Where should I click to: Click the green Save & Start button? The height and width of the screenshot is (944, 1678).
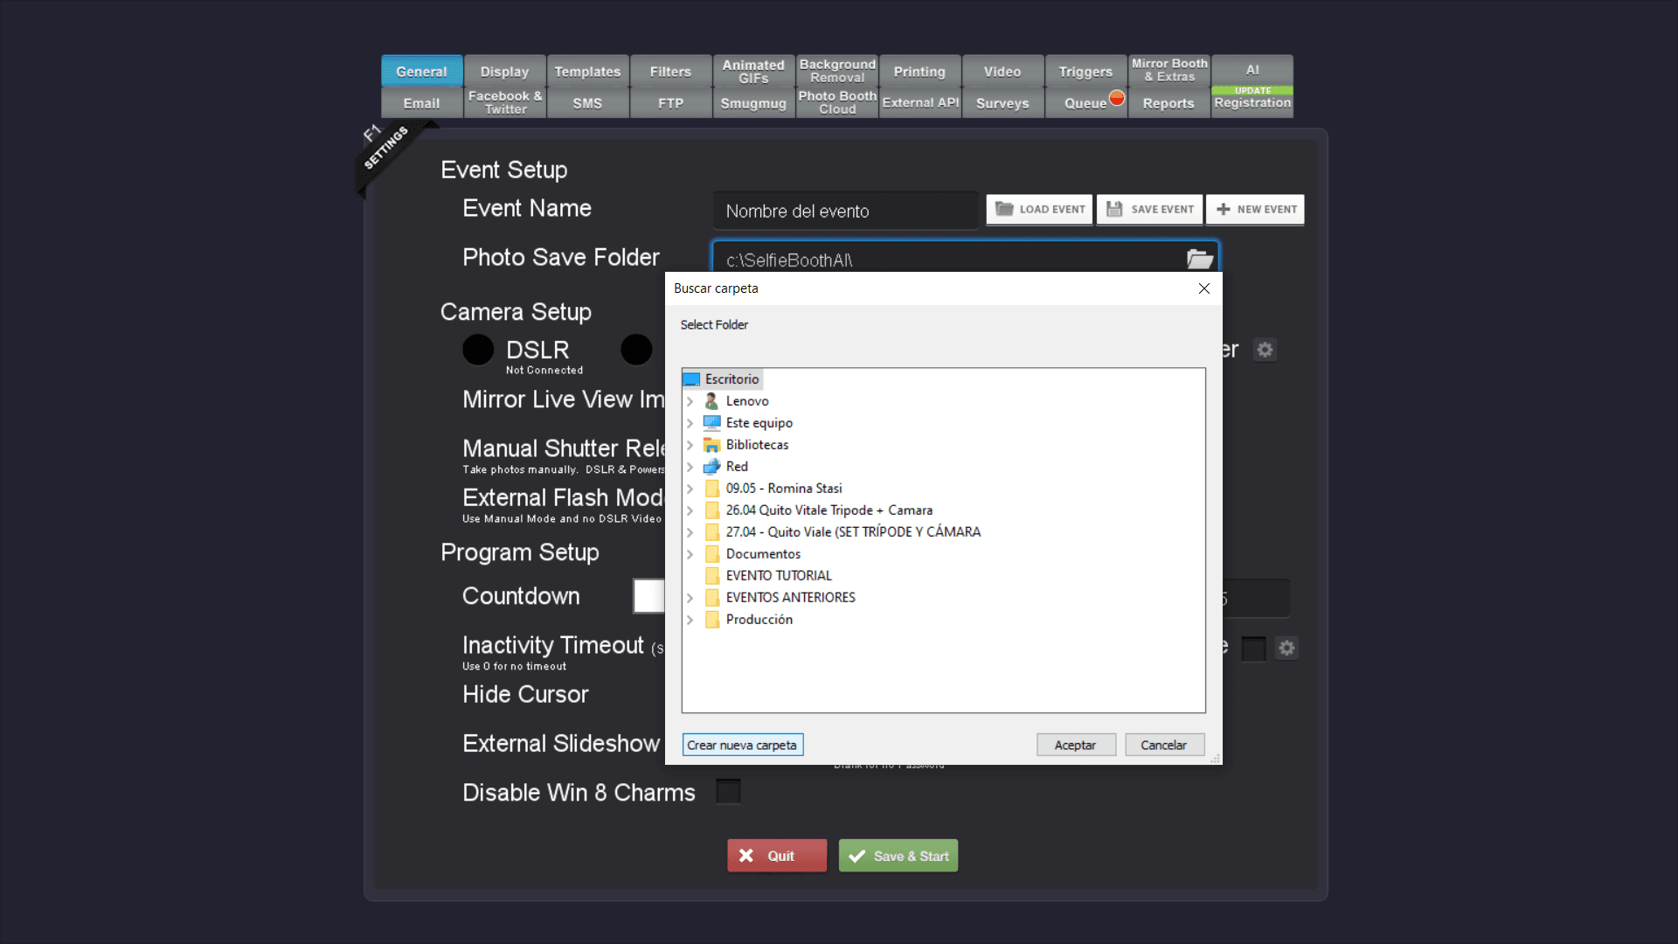pos(898,856)
